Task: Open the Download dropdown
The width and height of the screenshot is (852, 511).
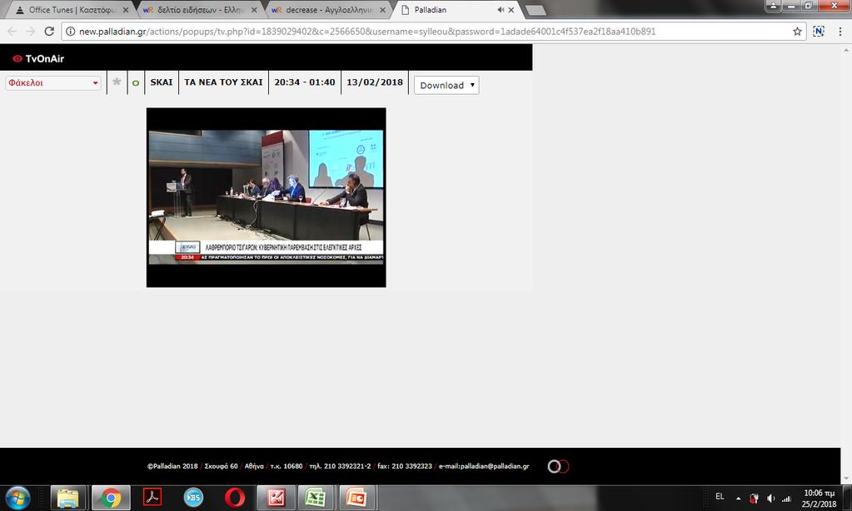Action: (x=446, y=85)
